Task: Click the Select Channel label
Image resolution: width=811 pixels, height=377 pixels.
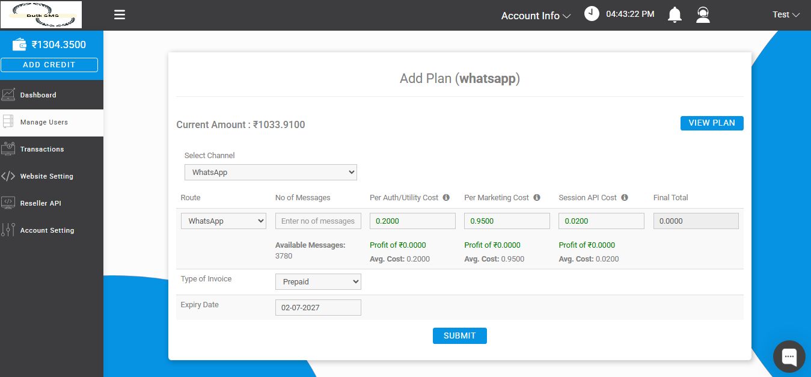Action: (x=210, y=155)
